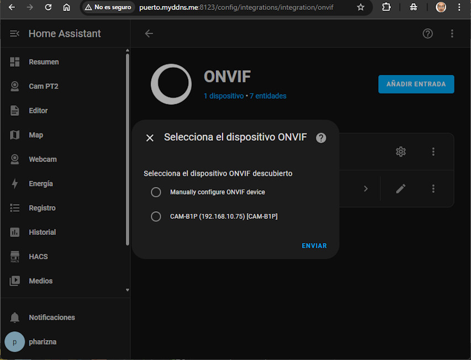This screenshot has height=360, width=471.
Task: Open the integration help question icon
Action: [x=428, y=34]
